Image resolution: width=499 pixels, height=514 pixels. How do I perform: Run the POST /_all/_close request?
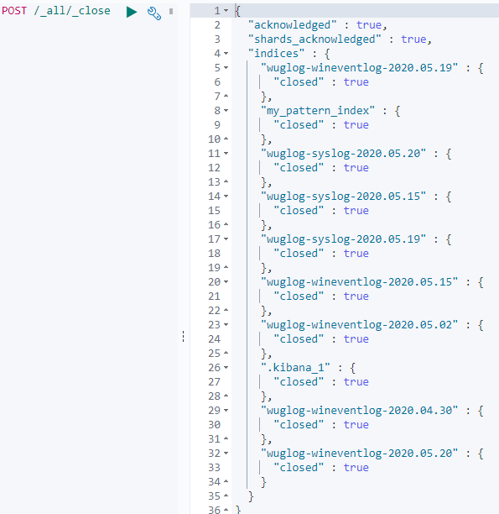pos(132,12)
